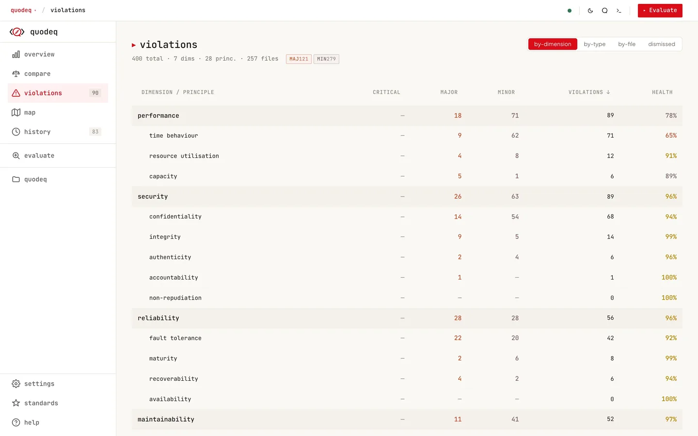The height and width of the screenshot is (436, 698).
Task: Click the HEALTH column header
Action: coord(662,92)
